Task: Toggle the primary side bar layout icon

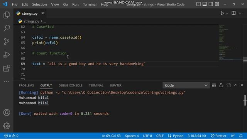Action: tap(198, 4)
